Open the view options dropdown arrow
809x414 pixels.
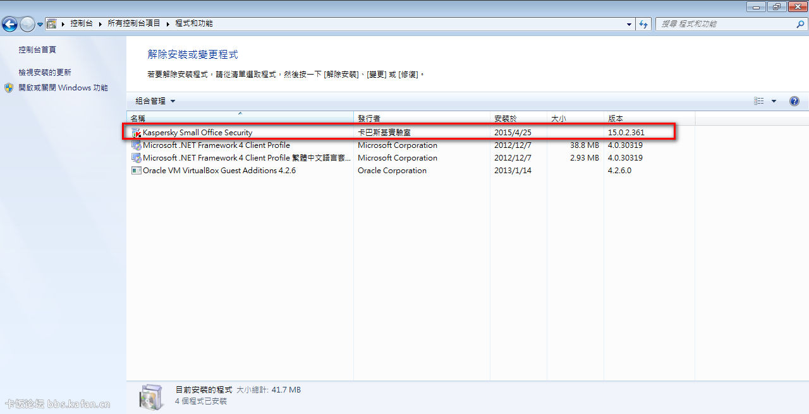[x=774, y=101]
